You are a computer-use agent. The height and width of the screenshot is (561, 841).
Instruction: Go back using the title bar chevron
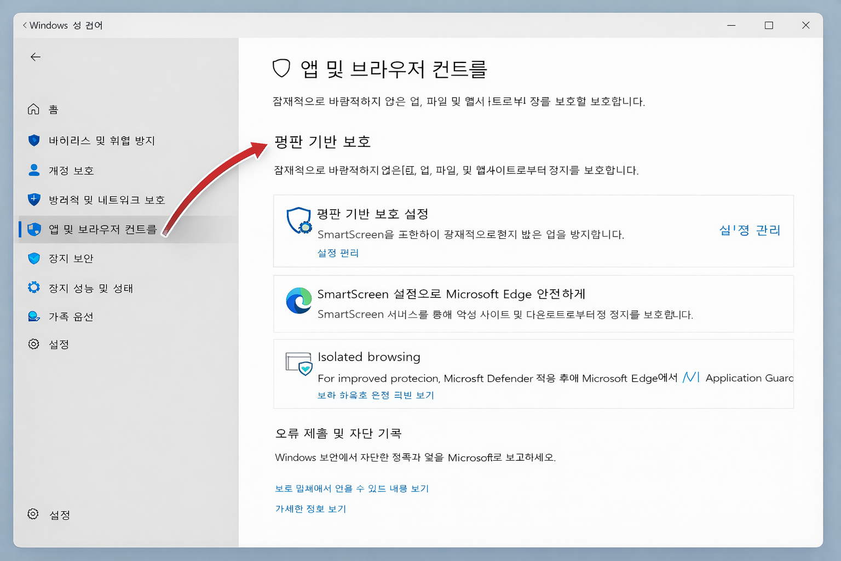pos(25,25)
